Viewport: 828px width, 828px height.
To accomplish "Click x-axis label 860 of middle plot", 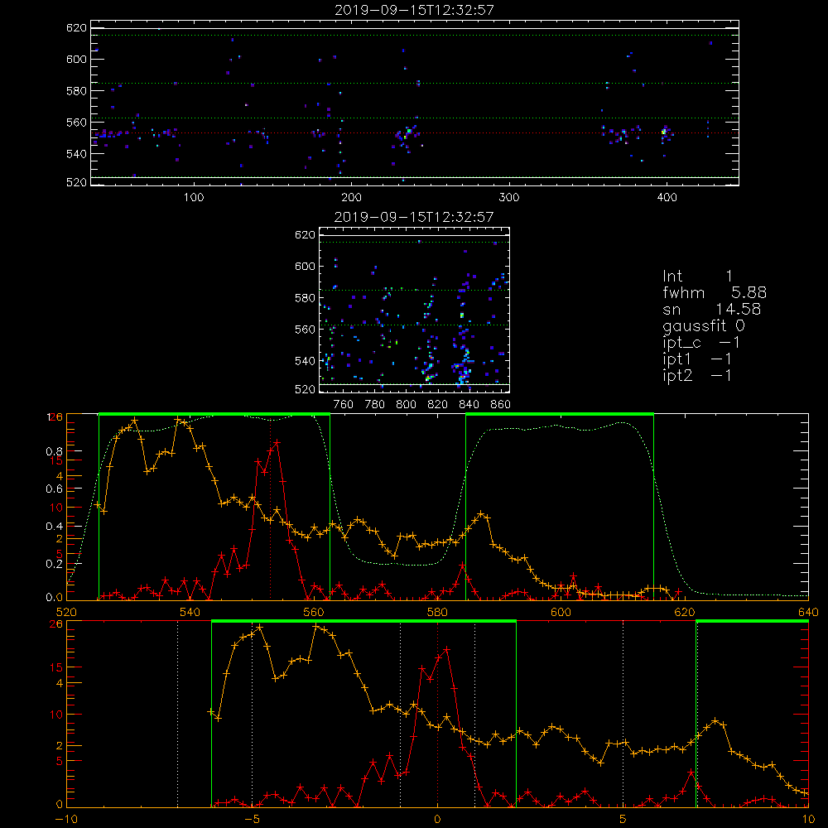I will [501, 405].
